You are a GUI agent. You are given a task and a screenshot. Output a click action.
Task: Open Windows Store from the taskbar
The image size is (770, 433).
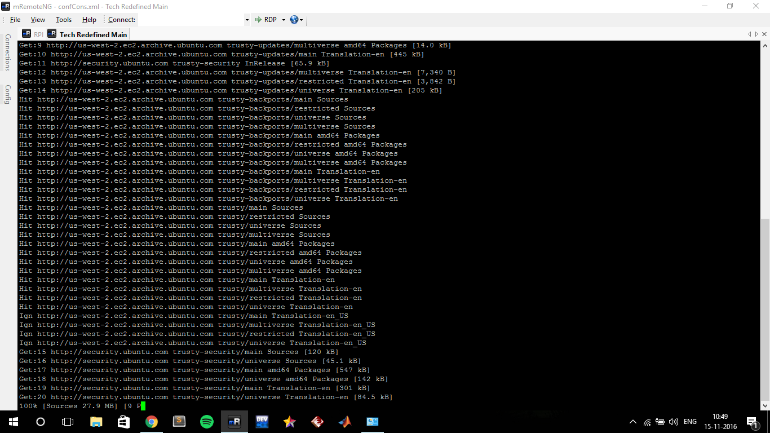[x=124, y=422]
